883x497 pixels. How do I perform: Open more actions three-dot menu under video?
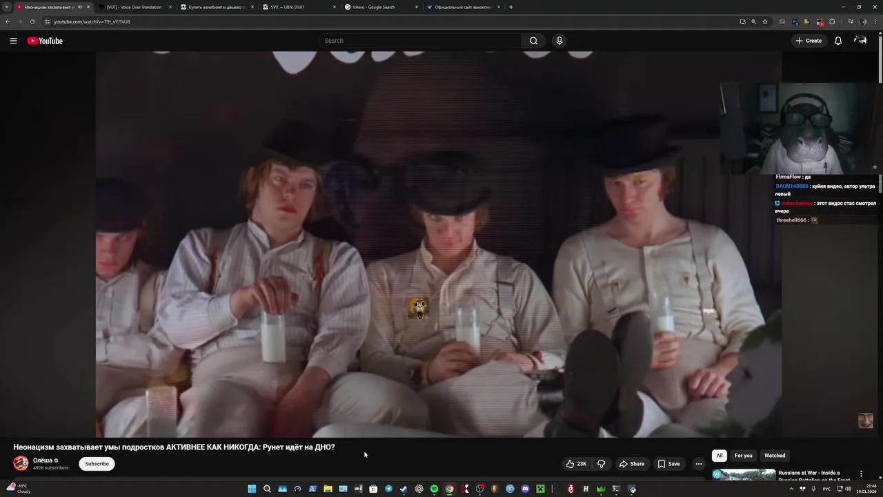[x=699, y=464]
